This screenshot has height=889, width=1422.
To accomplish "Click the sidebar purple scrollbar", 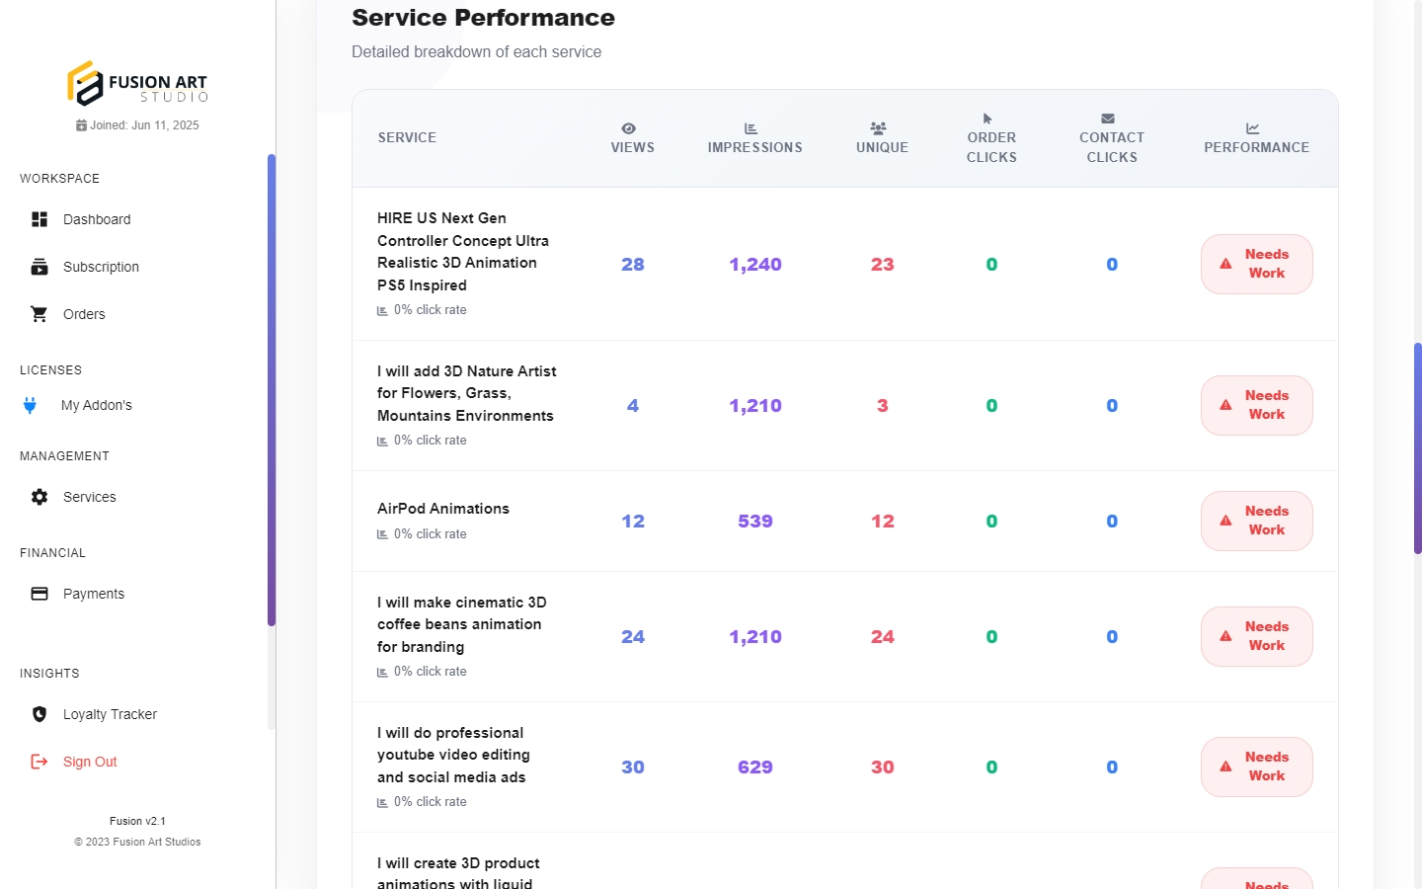I will pos(272,390).
